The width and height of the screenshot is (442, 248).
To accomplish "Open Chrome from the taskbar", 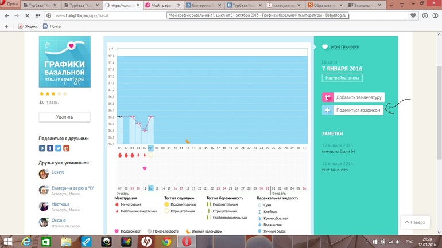I will (166, 242).
